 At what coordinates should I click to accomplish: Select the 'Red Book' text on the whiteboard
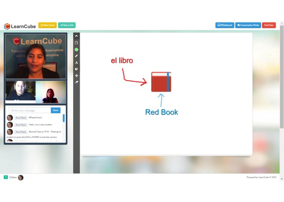click(161, 112)
